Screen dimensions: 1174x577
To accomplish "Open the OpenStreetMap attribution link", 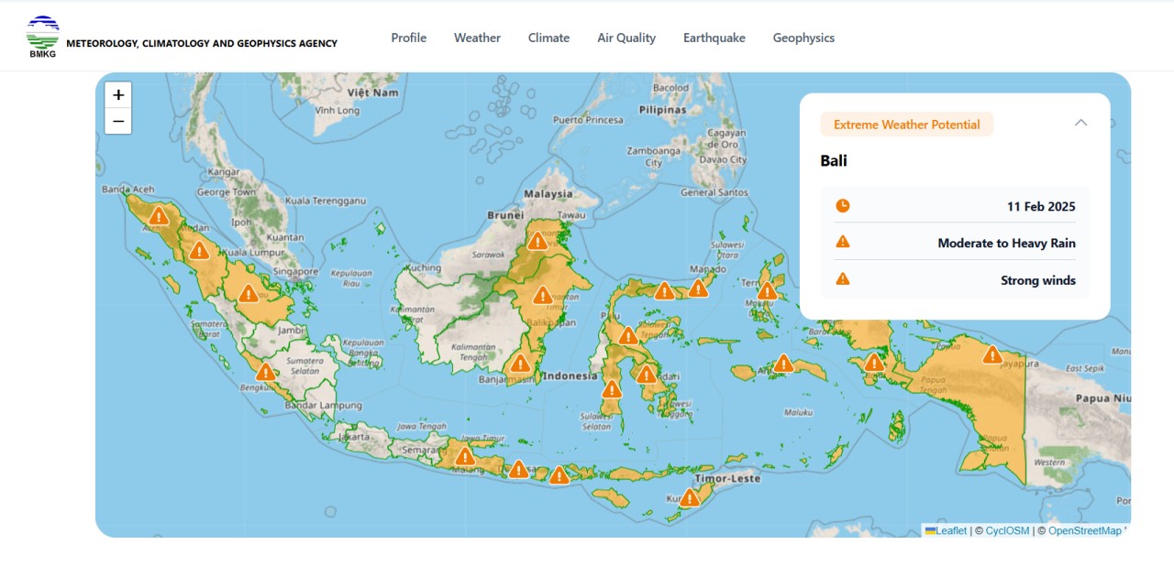I will pyautogui.click(x=1084, y=530).
